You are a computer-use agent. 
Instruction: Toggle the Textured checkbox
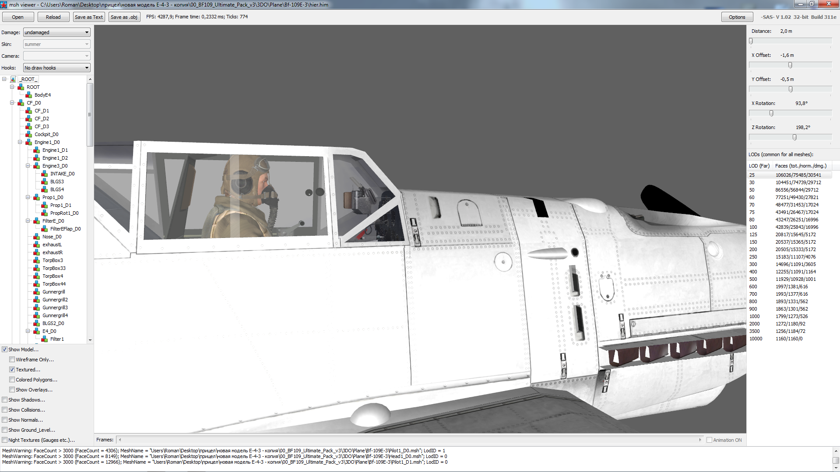12,370
